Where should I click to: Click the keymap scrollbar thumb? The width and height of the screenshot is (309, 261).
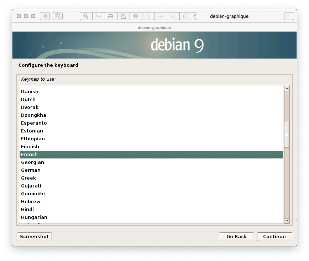point(287,134)
